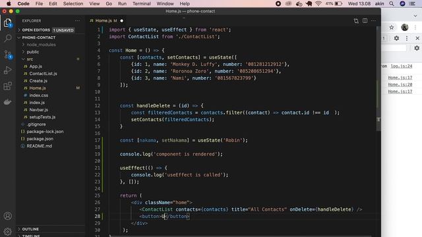Open the Help menu
The height and width of the screenshot is (237, 422).
coord(185,4)
